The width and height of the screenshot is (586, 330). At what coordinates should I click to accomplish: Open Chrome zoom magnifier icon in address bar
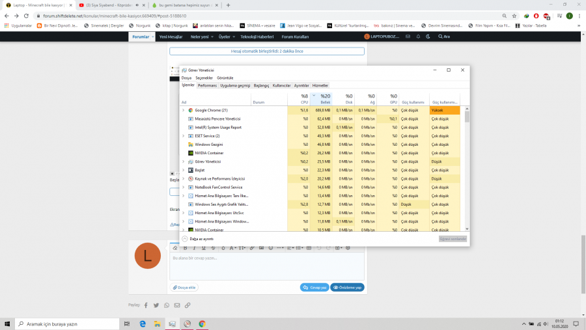(x=505, y=16)
